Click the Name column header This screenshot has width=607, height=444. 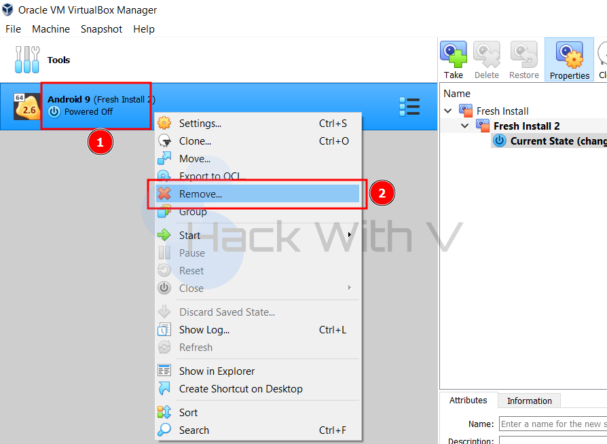[457, 93]
